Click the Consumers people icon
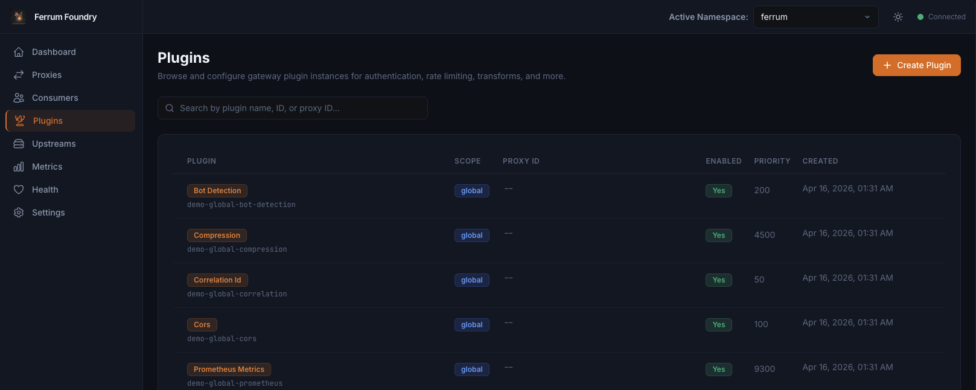The width and height of the screenshot is (976, 390). [19, 98]
